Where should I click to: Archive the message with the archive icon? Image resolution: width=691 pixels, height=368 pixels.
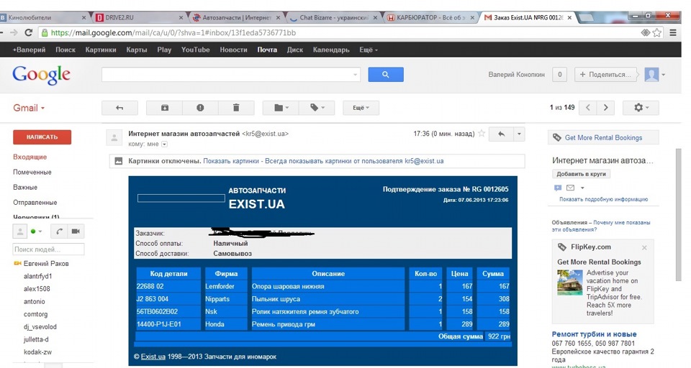click(x=164, y=108)
